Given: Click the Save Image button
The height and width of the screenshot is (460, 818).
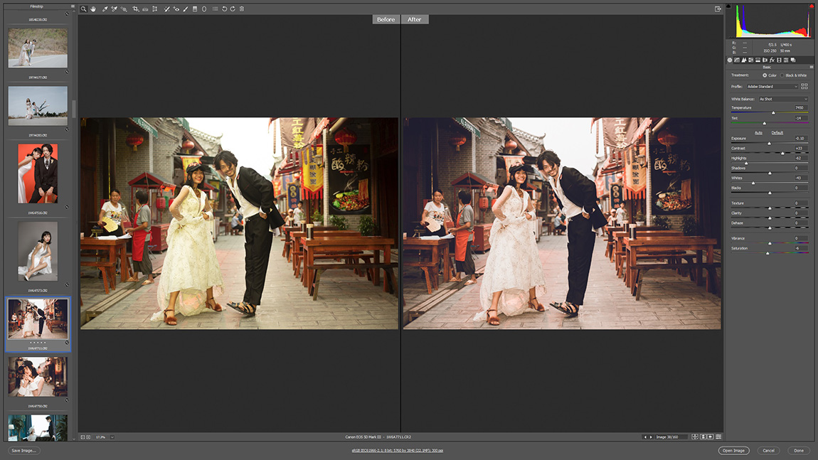Looking at the screenshot, I should [x=24, y=451].
